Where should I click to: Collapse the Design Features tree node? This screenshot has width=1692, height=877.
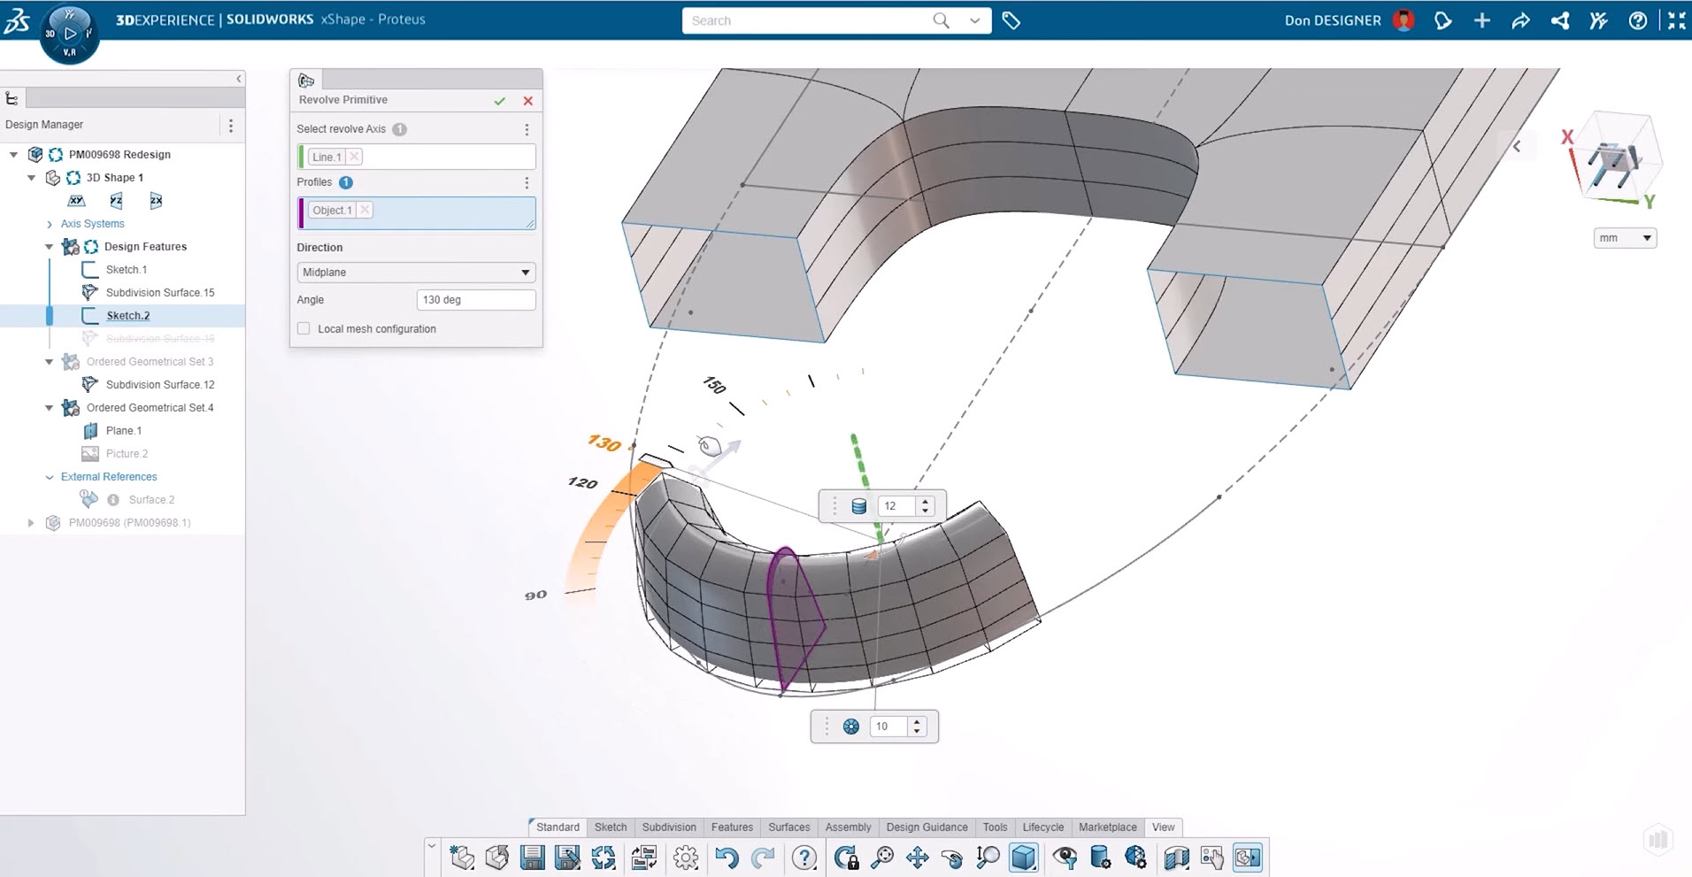click(50, 247)
